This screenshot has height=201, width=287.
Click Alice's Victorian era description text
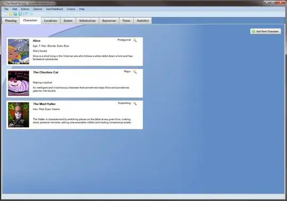(x=83, y=58)
